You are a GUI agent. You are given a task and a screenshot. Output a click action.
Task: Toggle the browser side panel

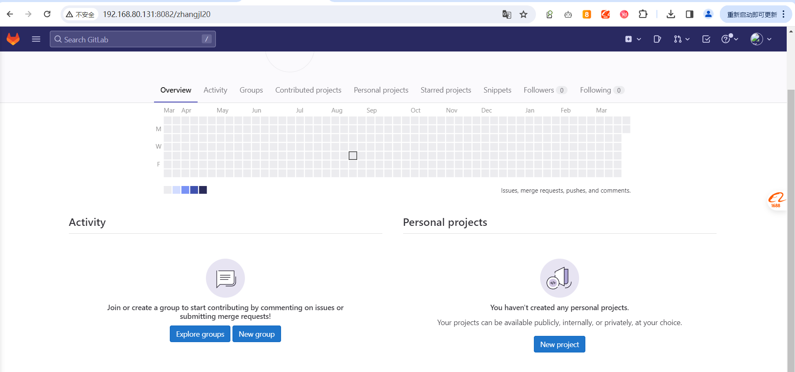690,15
